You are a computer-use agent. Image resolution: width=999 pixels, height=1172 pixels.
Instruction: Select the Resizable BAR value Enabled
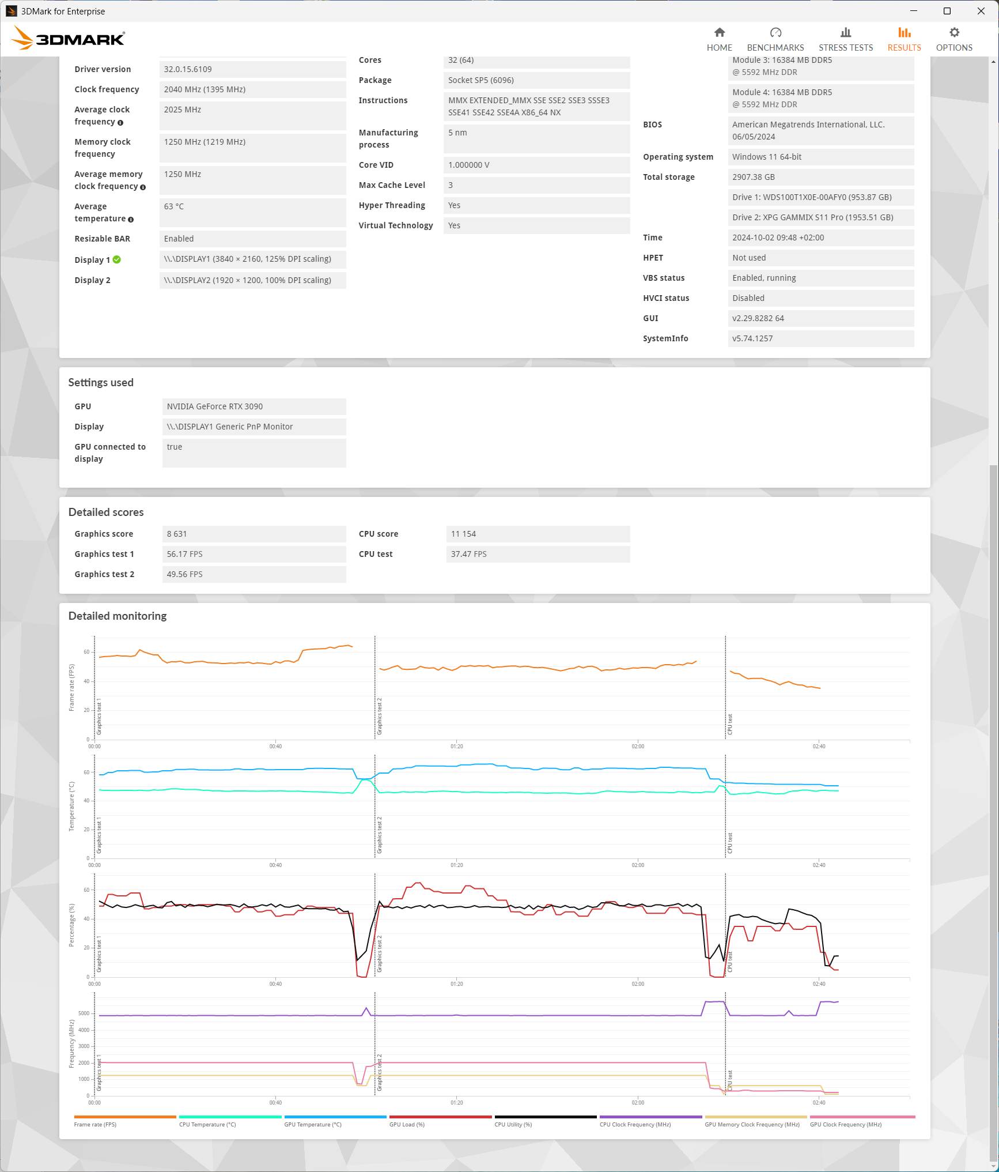253,239
